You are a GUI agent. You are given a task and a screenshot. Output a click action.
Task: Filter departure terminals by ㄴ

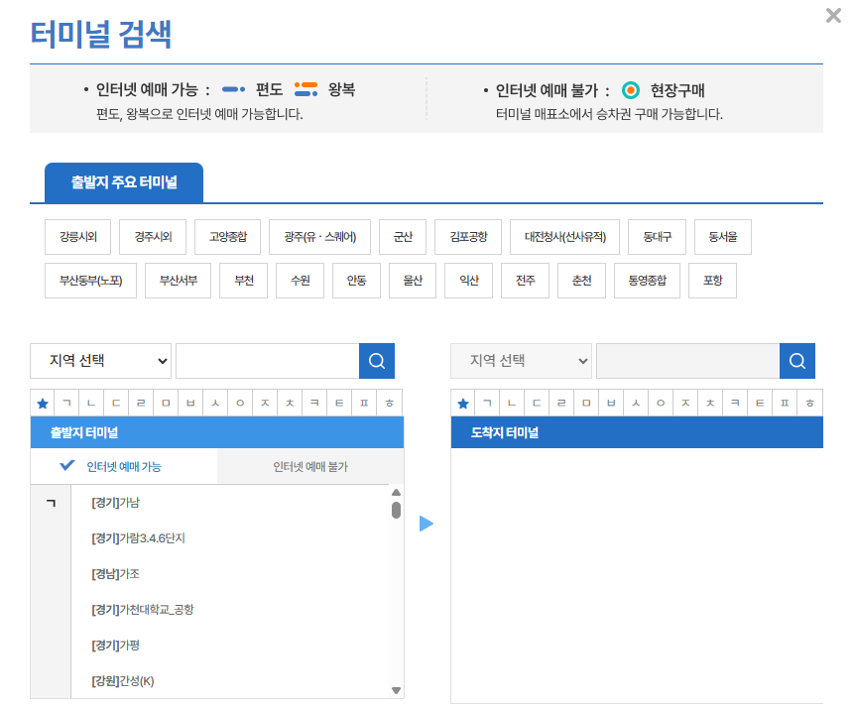[x=91, y=404]
